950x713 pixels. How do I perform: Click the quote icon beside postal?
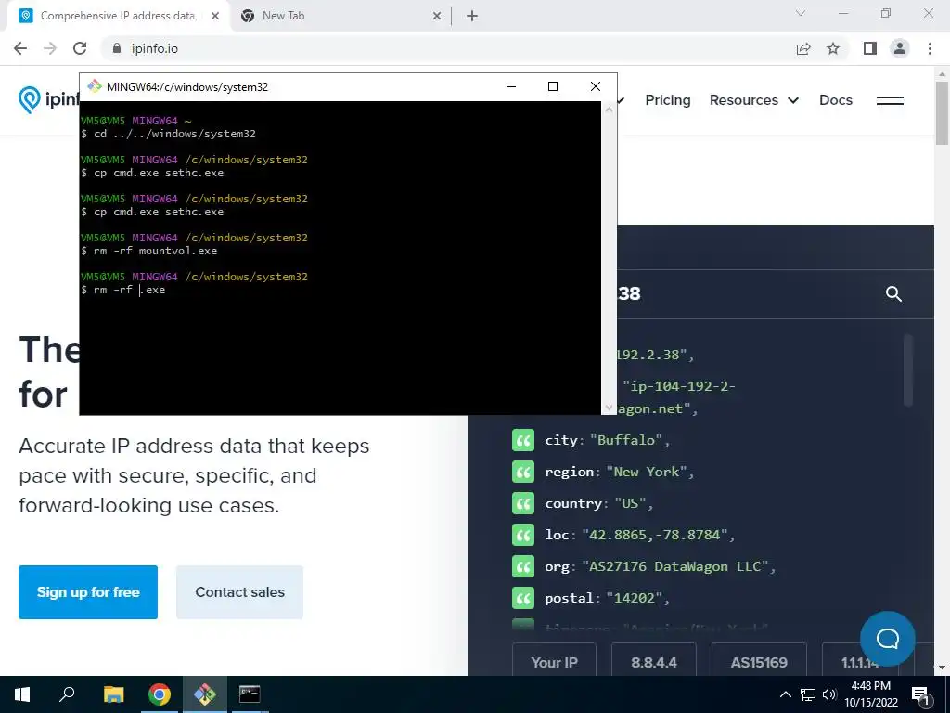point(523,599)
